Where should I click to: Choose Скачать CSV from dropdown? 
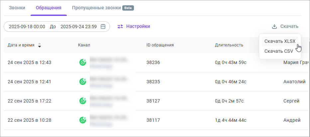(278, 51)
